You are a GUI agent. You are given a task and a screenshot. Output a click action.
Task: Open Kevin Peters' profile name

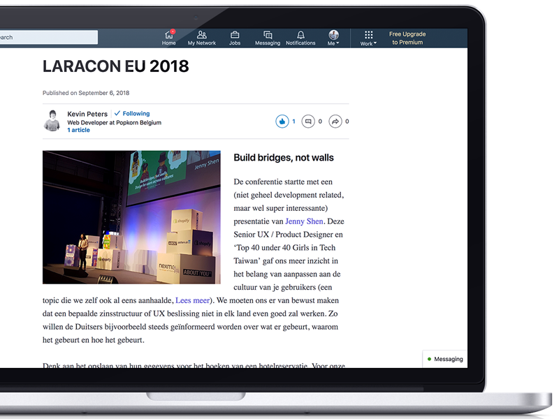(x=87, y=114)
